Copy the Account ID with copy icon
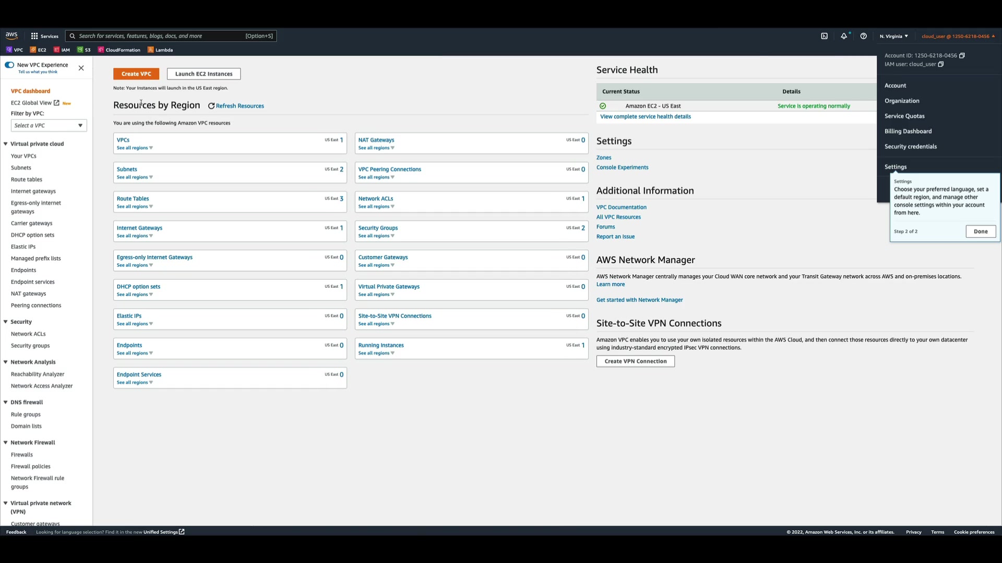The width and height of the screenshot is (1002, 563). pyautogui.click(x=962, y=55)
